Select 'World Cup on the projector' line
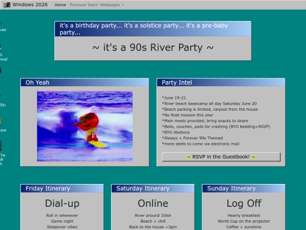 pyautogui.click(x=244, y=221)
